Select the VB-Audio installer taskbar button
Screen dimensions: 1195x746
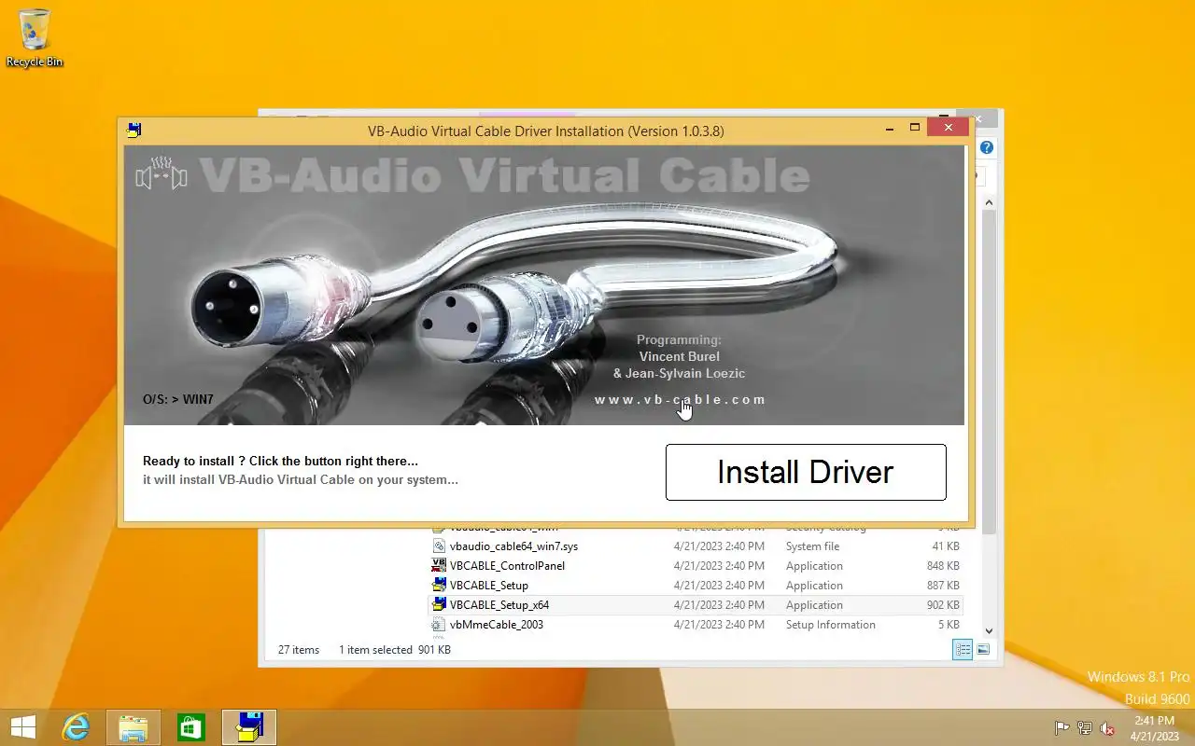point(249,727)
